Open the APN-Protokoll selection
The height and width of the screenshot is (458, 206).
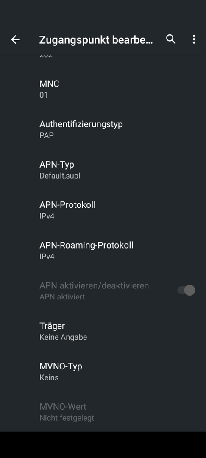103,210
